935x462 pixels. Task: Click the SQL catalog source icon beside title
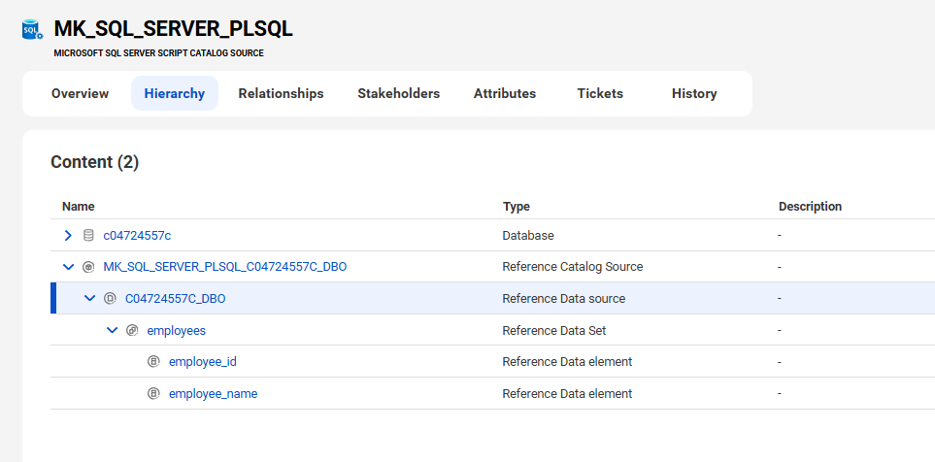pyautogui.click(x=32, y=29)
